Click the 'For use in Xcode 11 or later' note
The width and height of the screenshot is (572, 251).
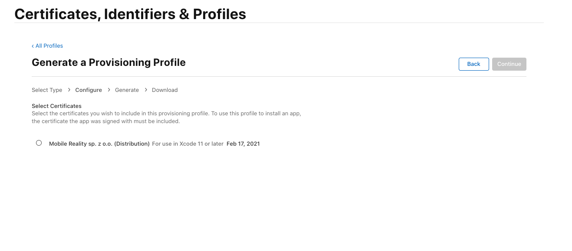click(x=188, y=144)
